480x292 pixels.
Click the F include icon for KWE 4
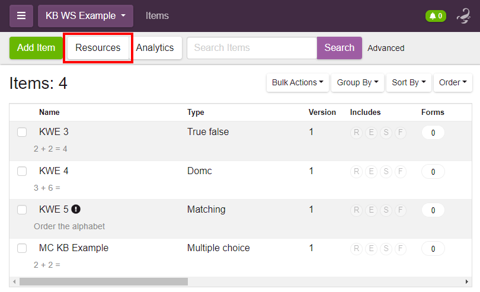pos(401,171)
